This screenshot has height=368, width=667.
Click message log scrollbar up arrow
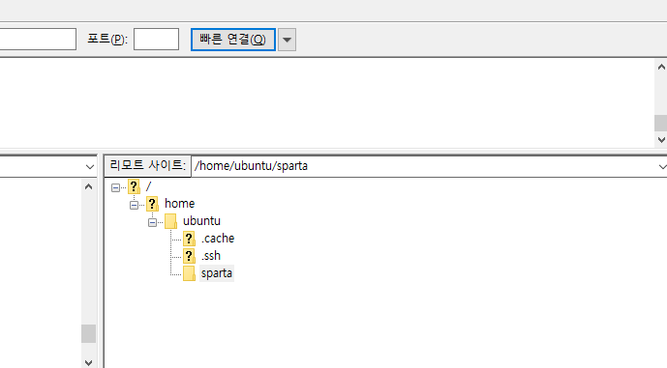661,67
